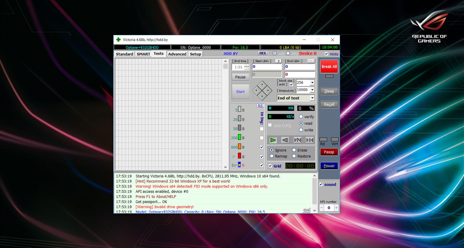The image size is (464, 248).
Task: Toggle log checkbox for Err blocks
Action: click(x=261, y=165)
